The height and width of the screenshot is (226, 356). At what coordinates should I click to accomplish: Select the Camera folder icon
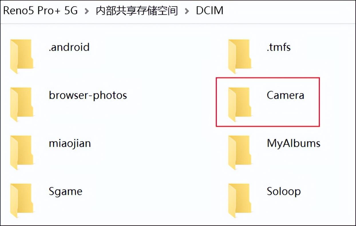(x=240, y=104)
